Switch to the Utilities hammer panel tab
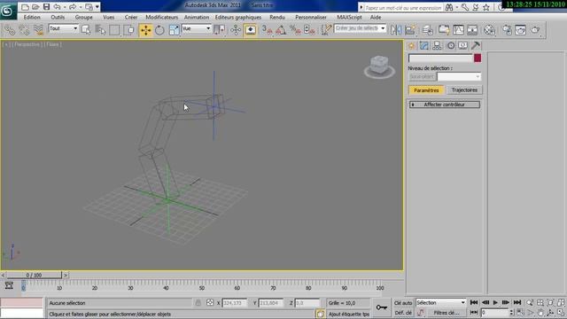The height and width of the screenshot is (319, 567). pos(476,45)
